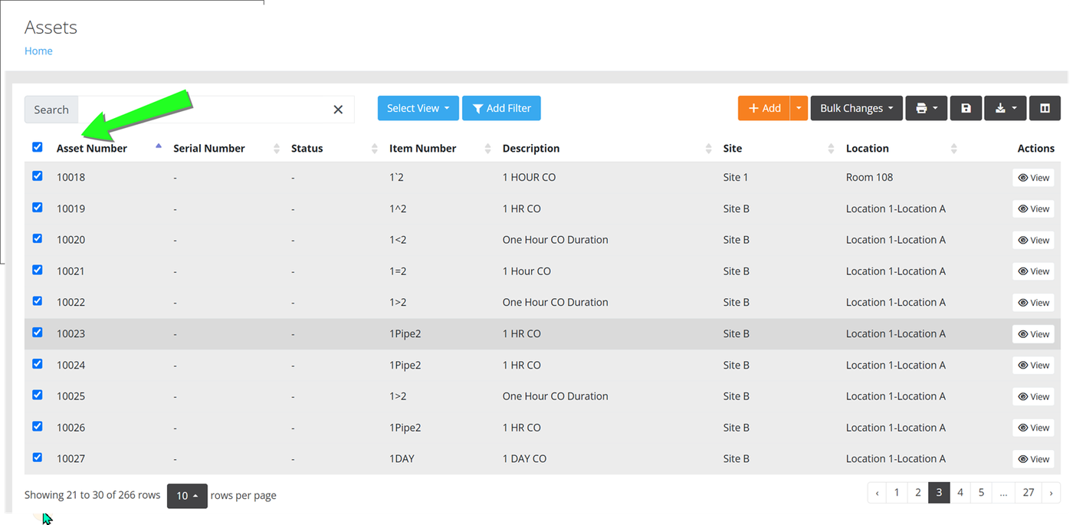Image resolution: width=1073 pixels, height=525 pixels.
Task: View asset 10026
Action: [x=1033, y=428]
